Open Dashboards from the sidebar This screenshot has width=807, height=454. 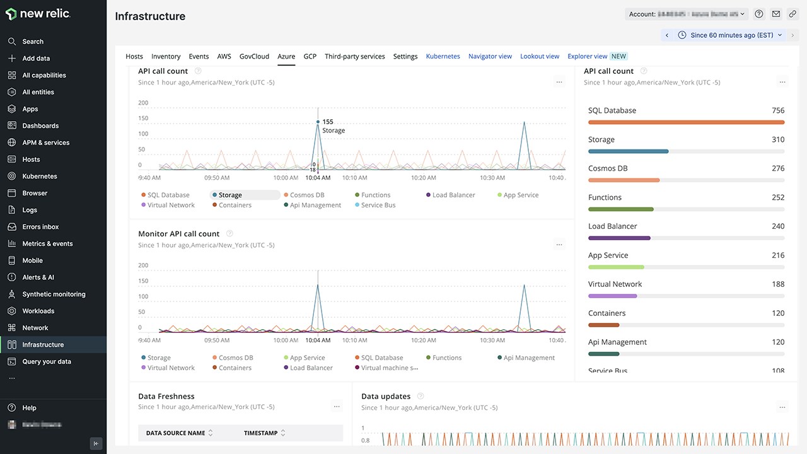[40, 125]
